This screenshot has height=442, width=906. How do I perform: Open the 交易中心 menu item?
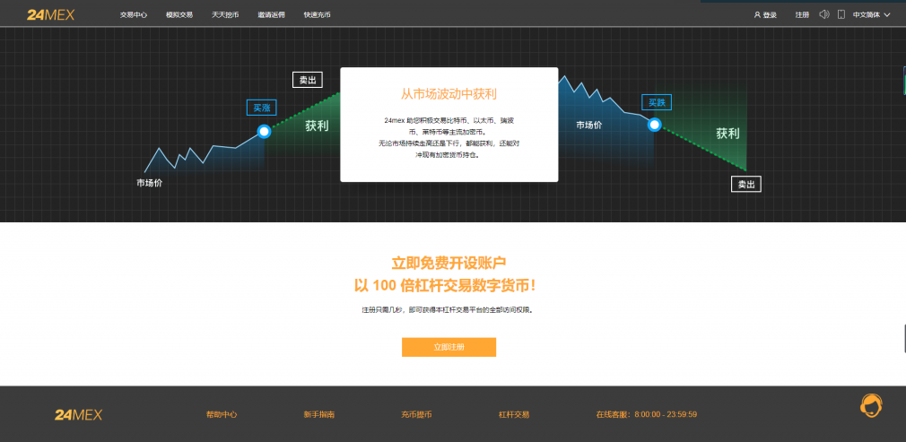pos(134,15)
